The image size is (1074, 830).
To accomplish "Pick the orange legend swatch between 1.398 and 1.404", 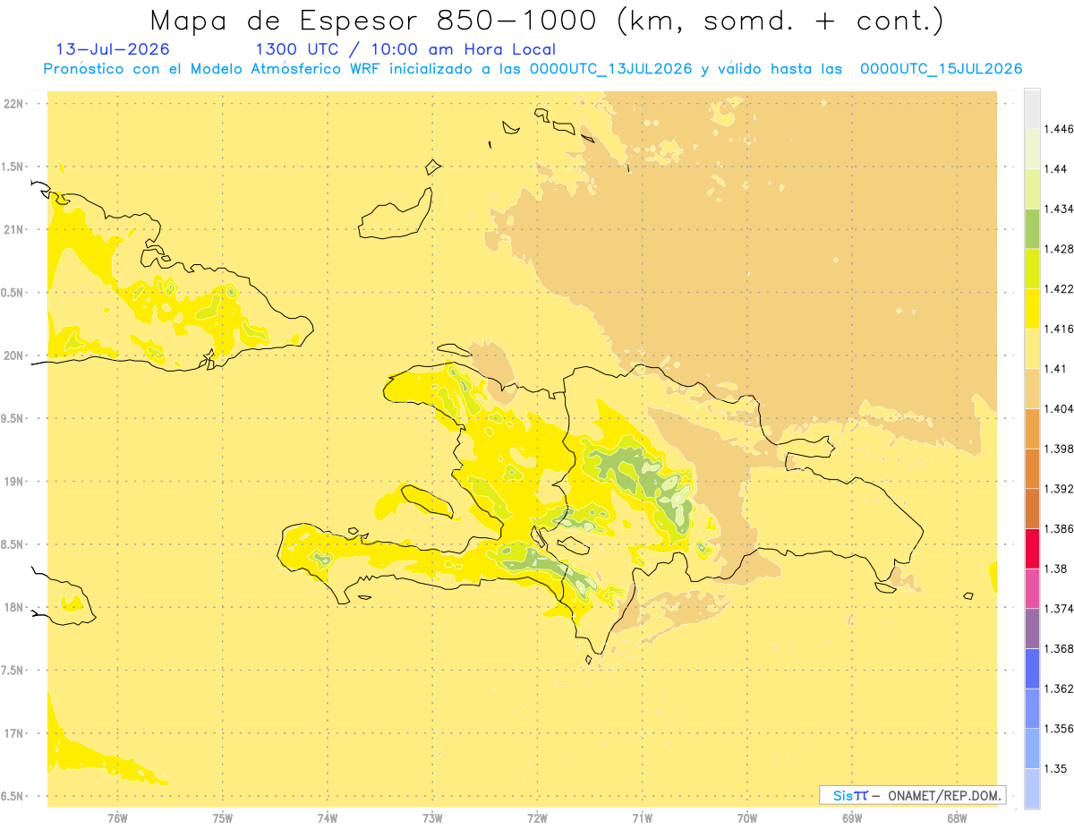I will coord(1032,428).
